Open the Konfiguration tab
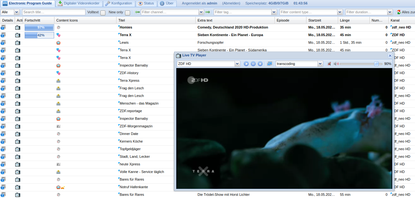Screen dimensions: 415x198 (119, 3)
